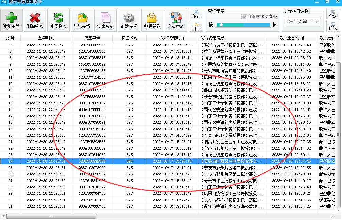342x220 pixels.
Task: Select tracking number 9889107690621
Action: pos(92,123)
